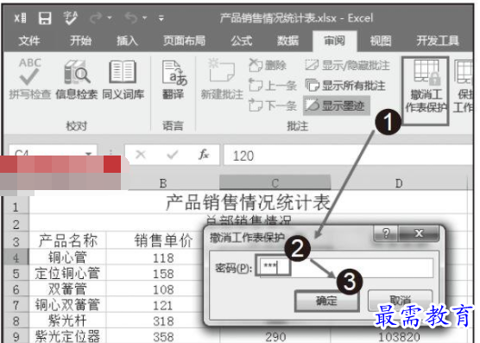Select the price cell 108
This screenshot has height=343, width=480.
coord(163,289)
